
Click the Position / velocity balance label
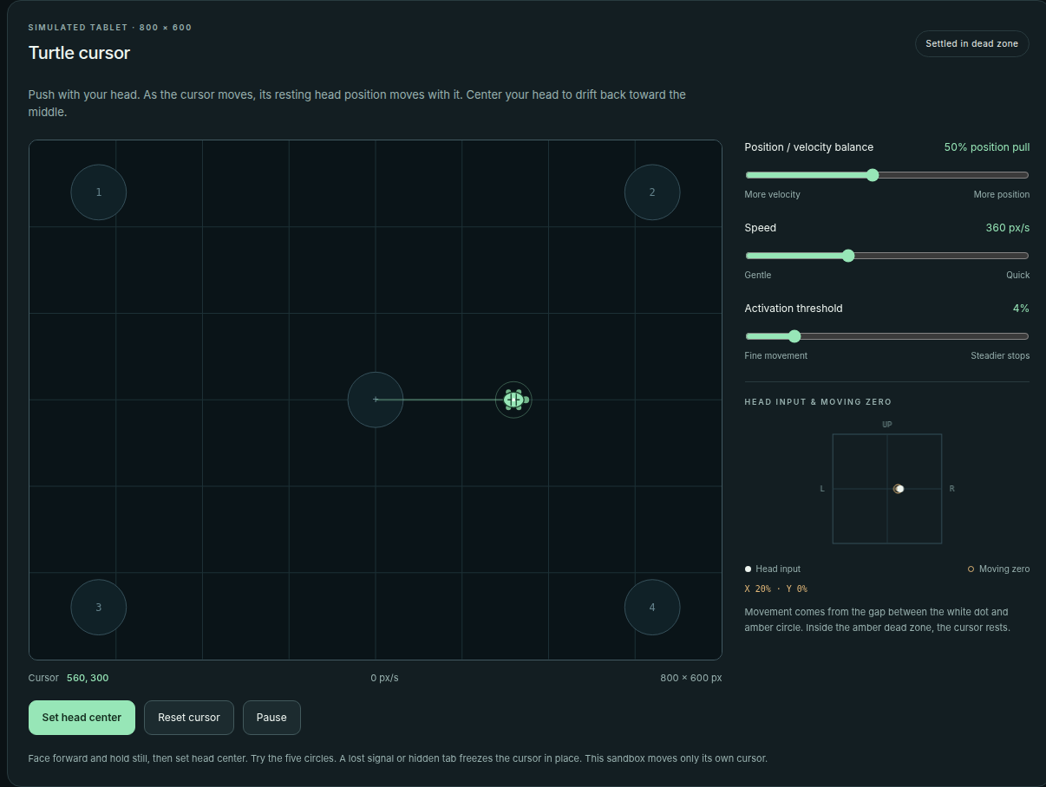coord(809,147)
